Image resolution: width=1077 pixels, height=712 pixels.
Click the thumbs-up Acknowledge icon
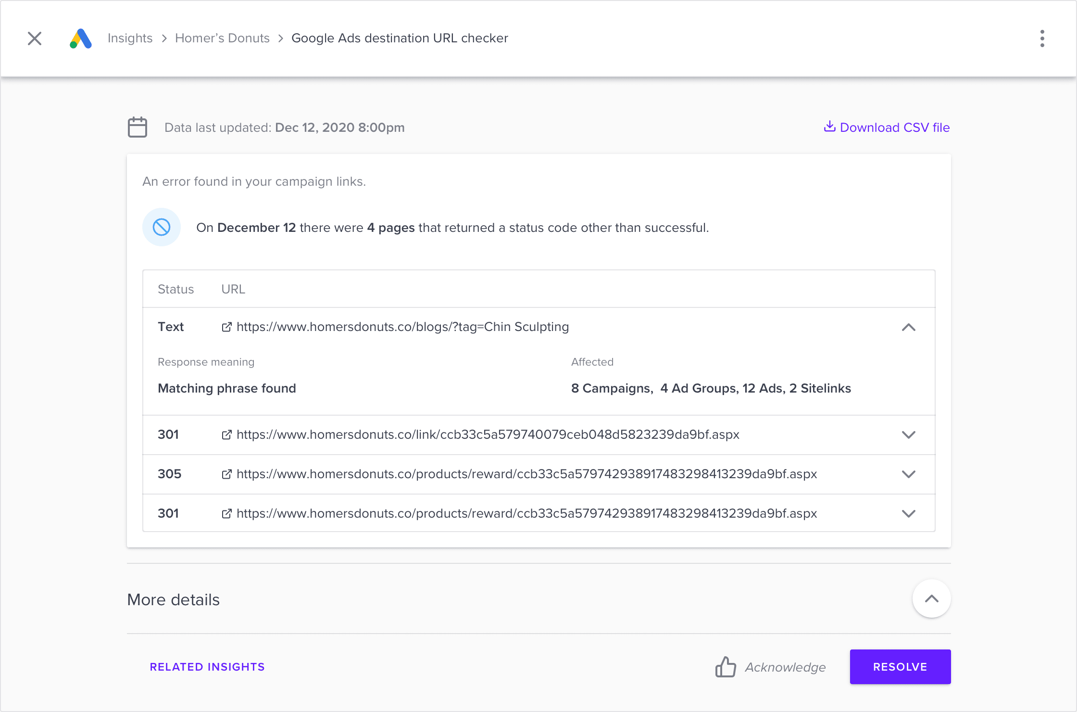726,667
